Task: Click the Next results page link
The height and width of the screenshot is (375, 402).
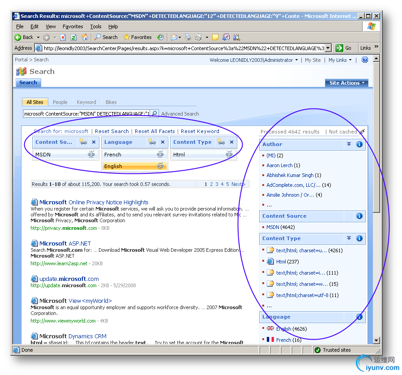Action: [x=238, y=184]
